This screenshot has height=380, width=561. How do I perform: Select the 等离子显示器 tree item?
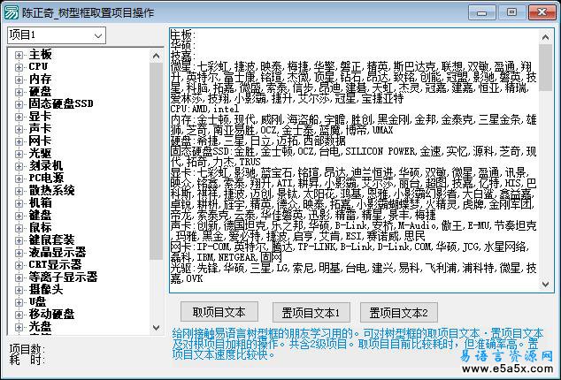pos(63,277)
